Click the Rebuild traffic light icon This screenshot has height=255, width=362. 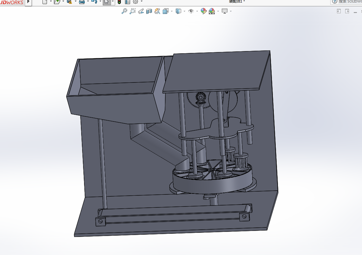coord(119,2)
